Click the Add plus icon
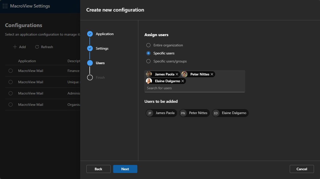Screen dimensions: 320x179 click(15, 47)
